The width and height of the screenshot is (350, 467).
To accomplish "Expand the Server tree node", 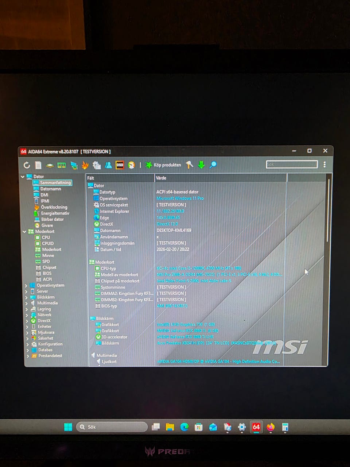I will pyautogui.click(x=26, y=292).
